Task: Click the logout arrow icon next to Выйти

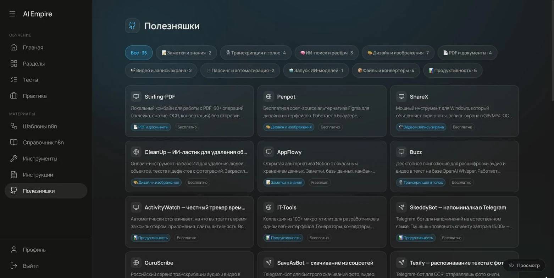Action: click(14, 266)
